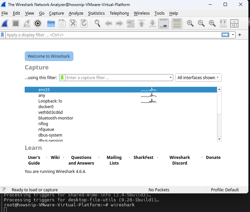The height and width of the screenshot is (212, 250).
Task: Select the nfqueue interface
Action: click(121, 129)
